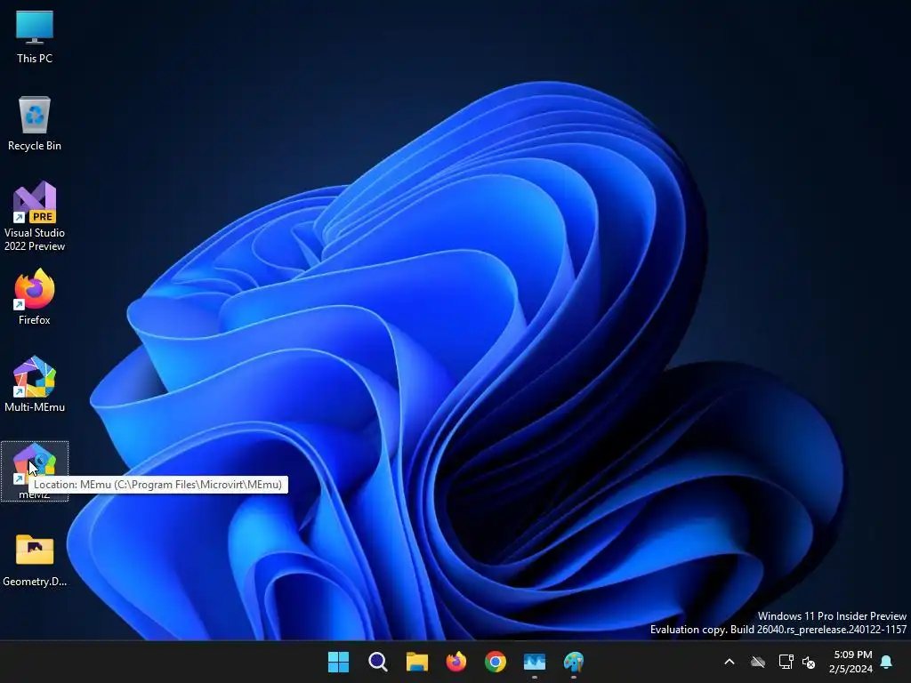Open File Explorer from the taskbar
The image size is (911, 683).
[417, 662]
